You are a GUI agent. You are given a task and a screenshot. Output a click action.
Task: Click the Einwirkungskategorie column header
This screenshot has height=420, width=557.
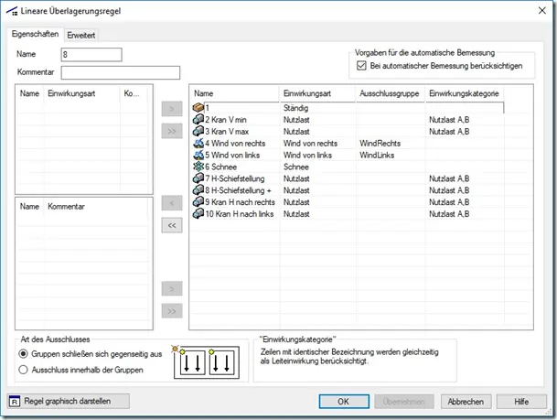(x=465, y=93)
